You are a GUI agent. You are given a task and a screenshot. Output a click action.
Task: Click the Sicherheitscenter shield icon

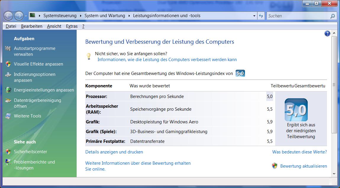point(8,152)
